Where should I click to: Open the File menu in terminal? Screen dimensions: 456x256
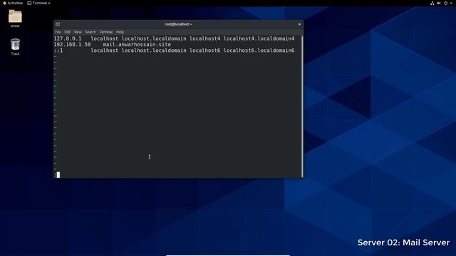click(x=58, y=32)
